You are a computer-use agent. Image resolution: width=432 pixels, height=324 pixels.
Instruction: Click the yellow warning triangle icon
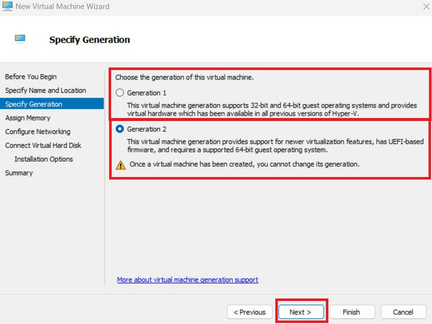pos(120,165)
